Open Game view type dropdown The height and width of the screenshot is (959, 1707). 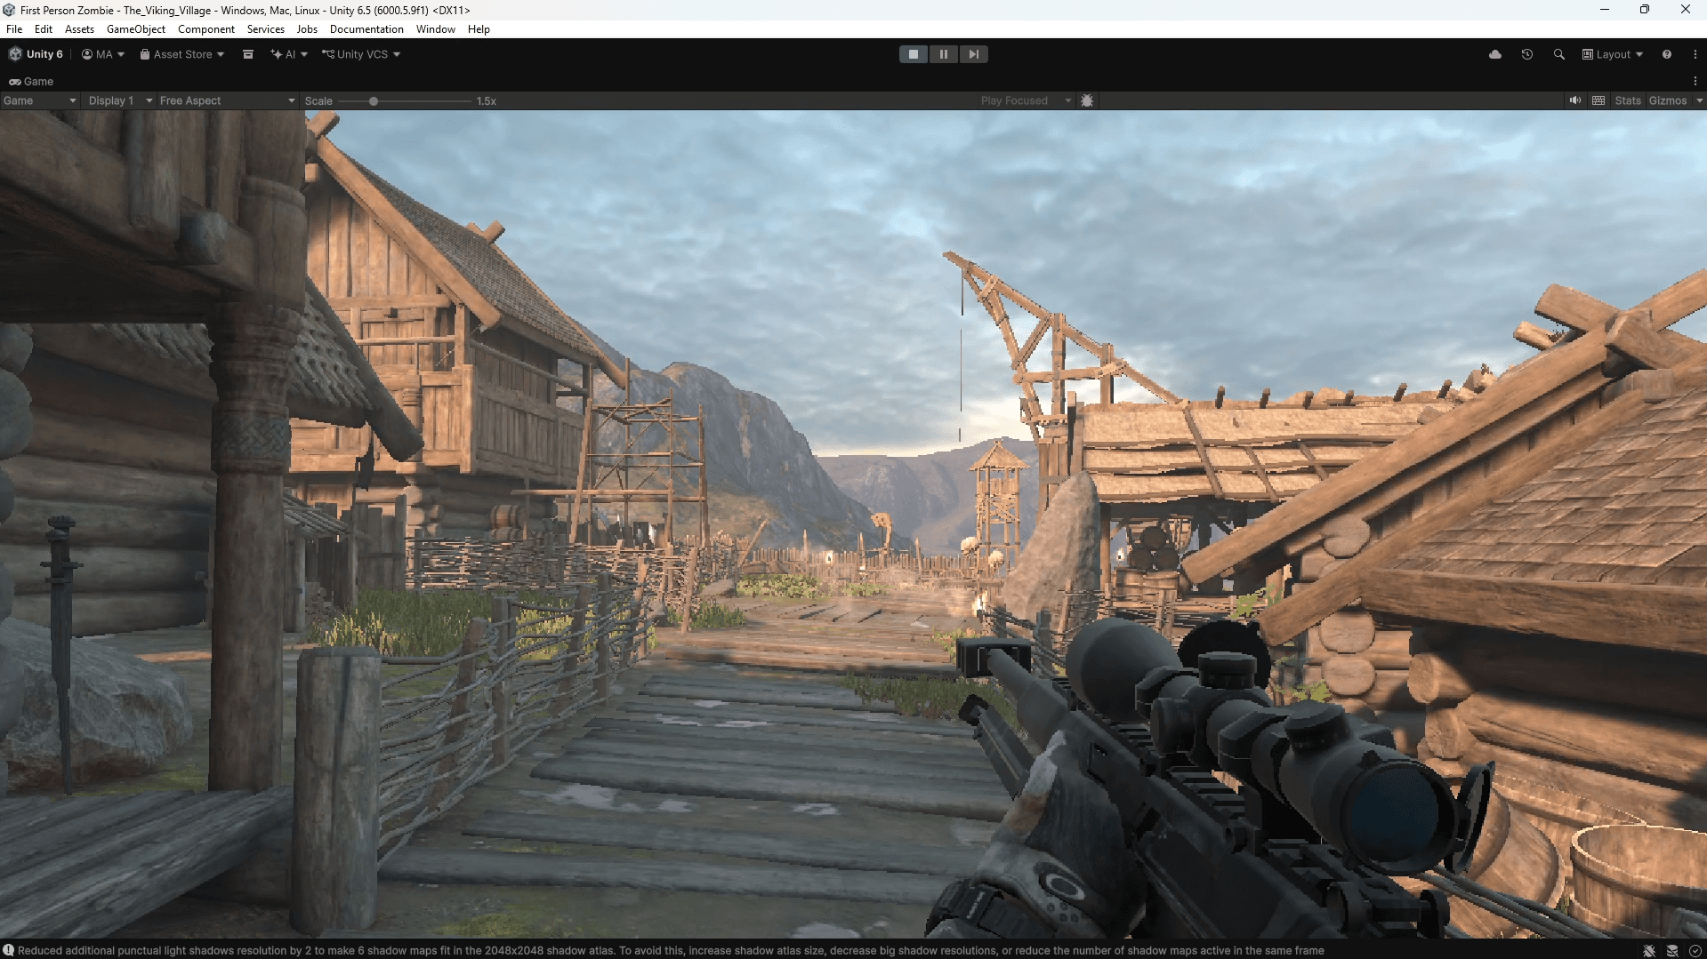pos(40,100)
